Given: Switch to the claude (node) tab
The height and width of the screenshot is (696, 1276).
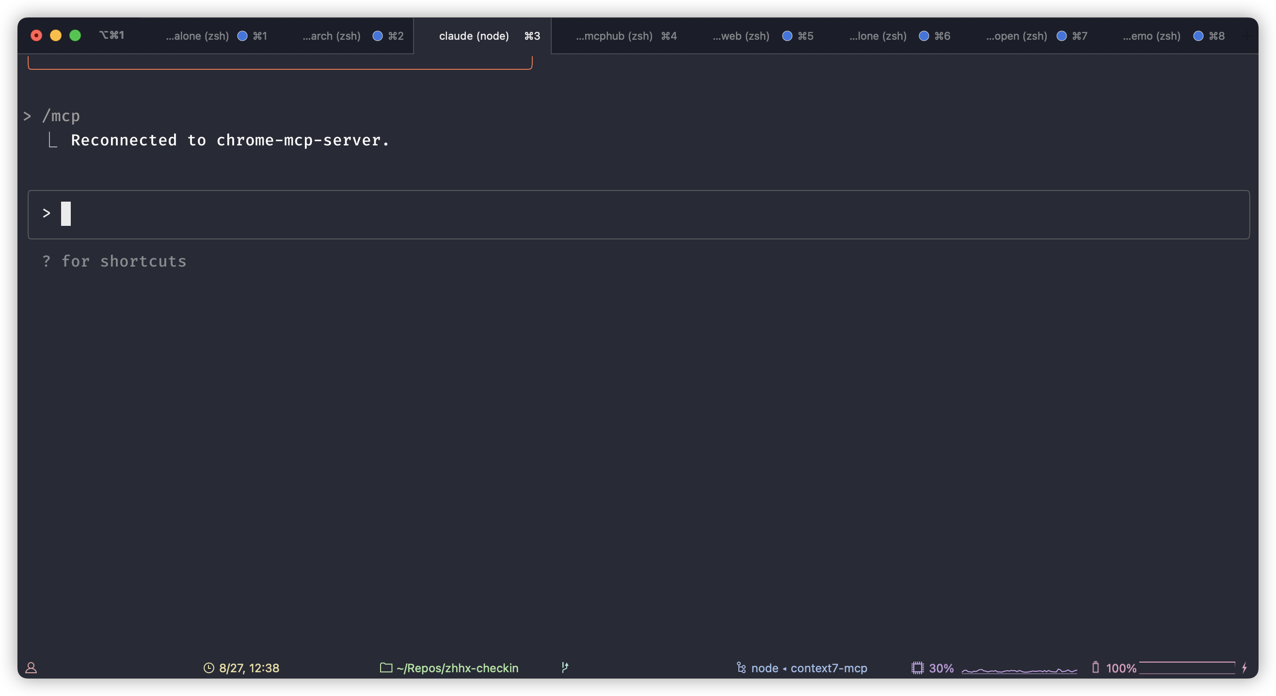Looking at the screenshot, I should [474, 36].
